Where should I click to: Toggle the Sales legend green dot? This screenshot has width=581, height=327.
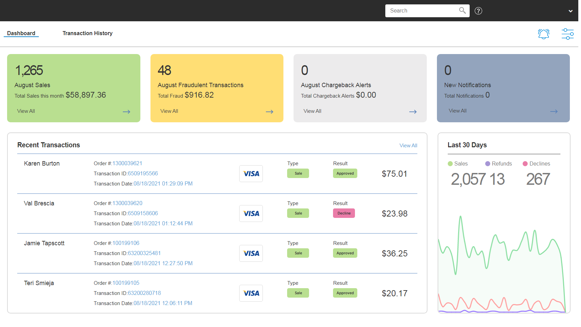[450, 164]
